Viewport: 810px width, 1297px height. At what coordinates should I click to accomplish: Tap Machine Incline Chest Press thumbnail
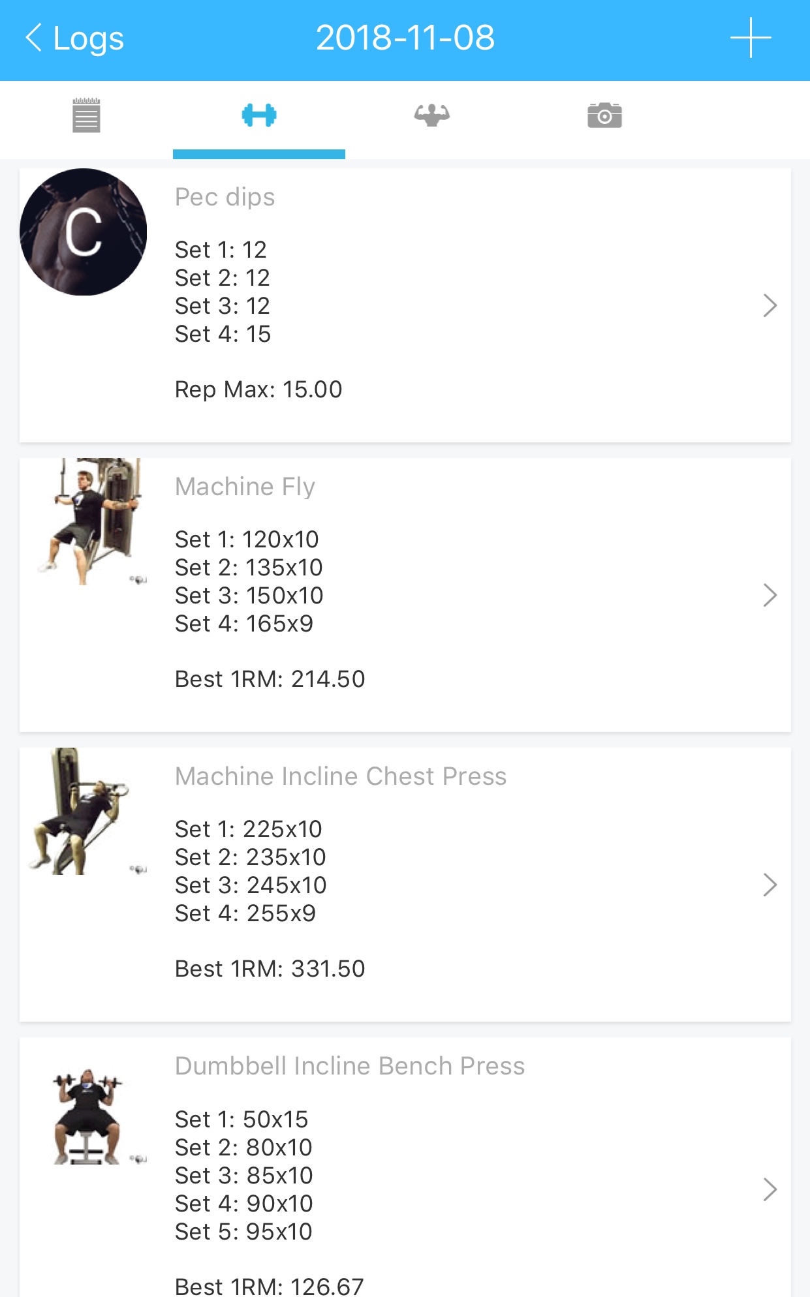[87, 811]
